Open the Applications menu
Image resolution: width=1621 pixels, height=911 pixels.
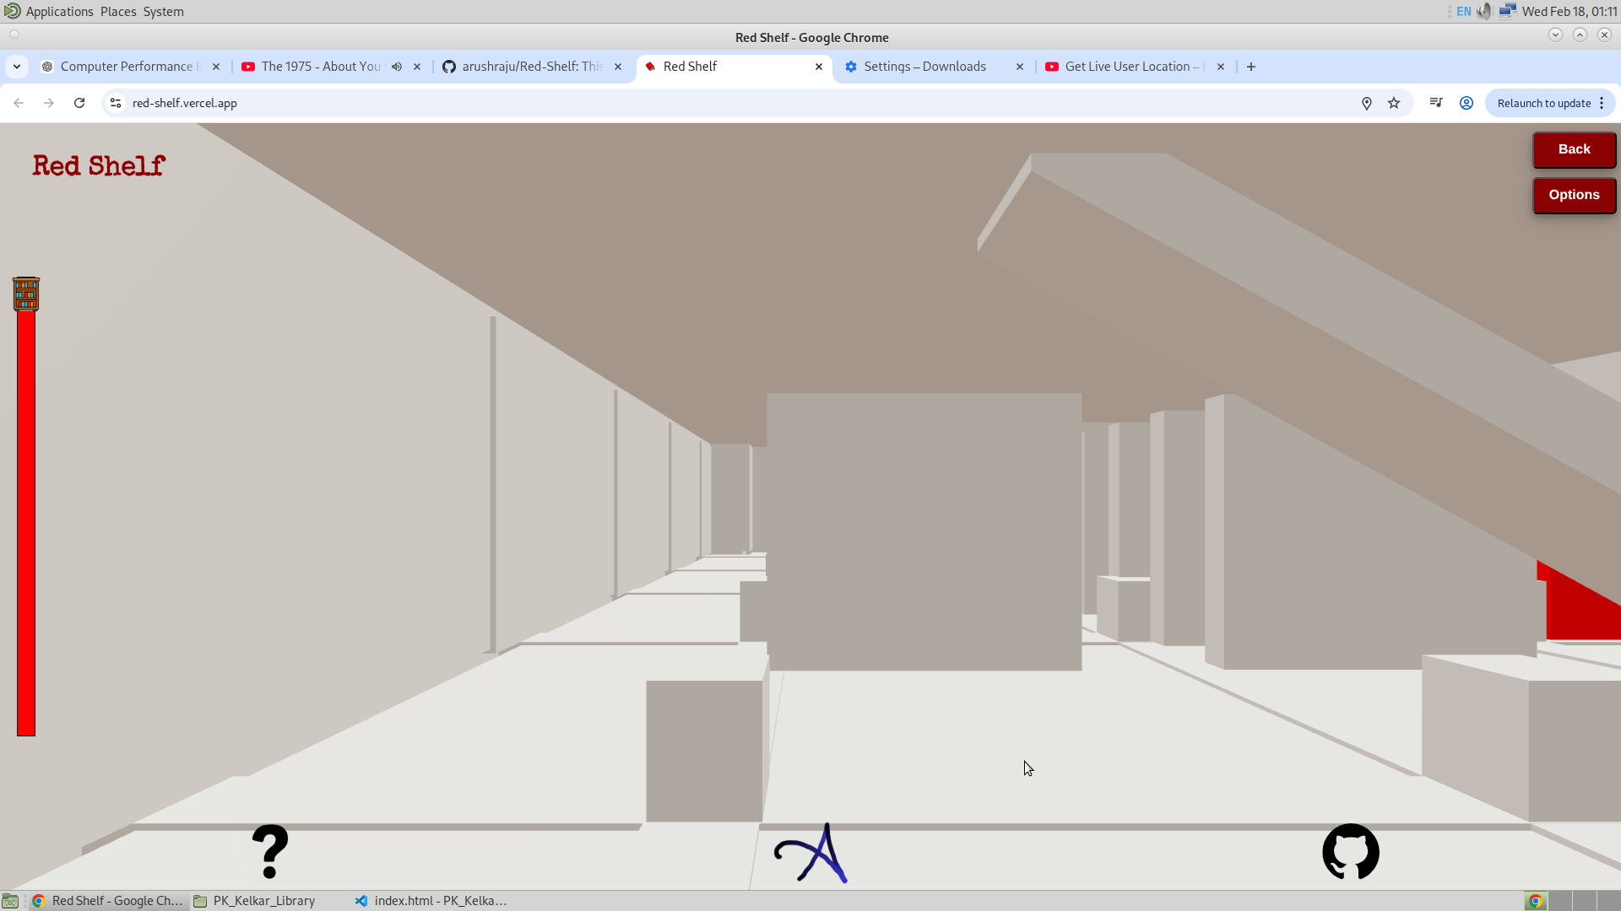59,12
